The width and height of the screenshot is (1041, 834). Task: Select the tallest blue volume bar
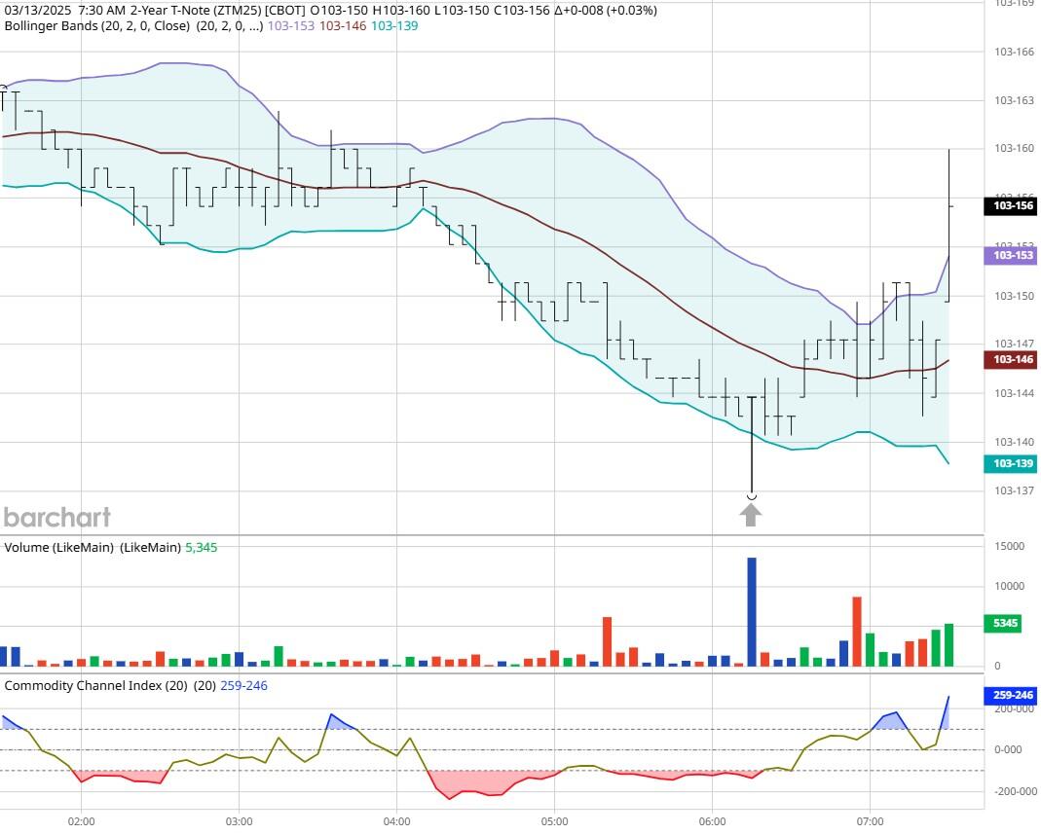(752, 611)
